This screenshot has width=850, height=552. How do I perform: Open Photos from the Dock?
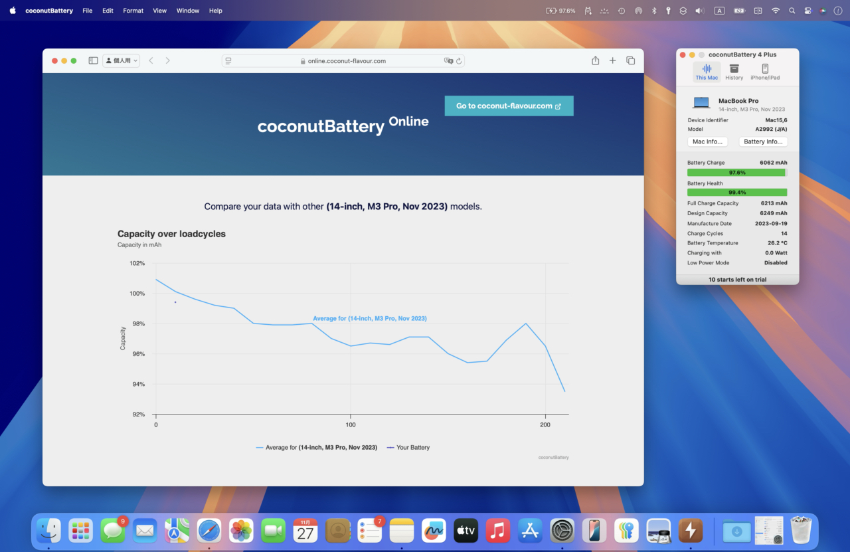(x=241, y=530)
